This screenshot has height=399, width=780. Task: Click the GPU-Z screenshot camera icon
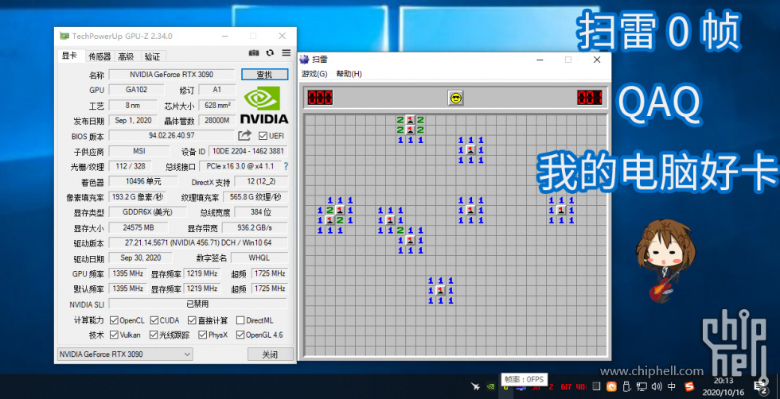click(x=254, y=52)
